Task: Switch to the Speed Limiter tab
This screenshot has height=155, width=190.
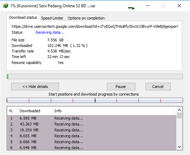Action: pyautogui.click(x=52, y=18)
